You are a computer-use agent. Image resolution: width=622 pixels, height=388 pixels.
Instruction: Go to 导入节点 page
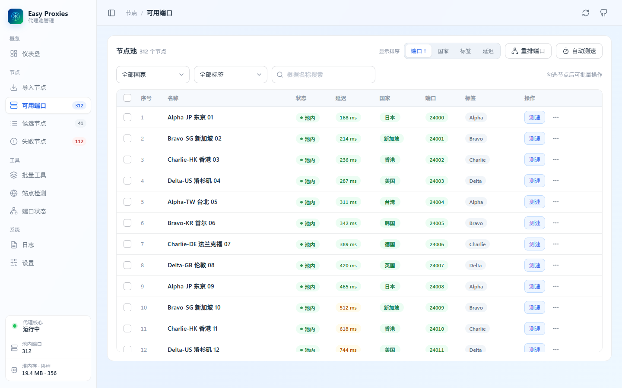(x=48, y=88)
